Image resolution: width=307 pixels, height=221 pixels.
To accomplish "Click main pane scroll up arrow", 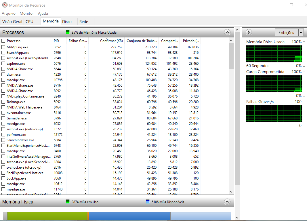I will 237,30.
